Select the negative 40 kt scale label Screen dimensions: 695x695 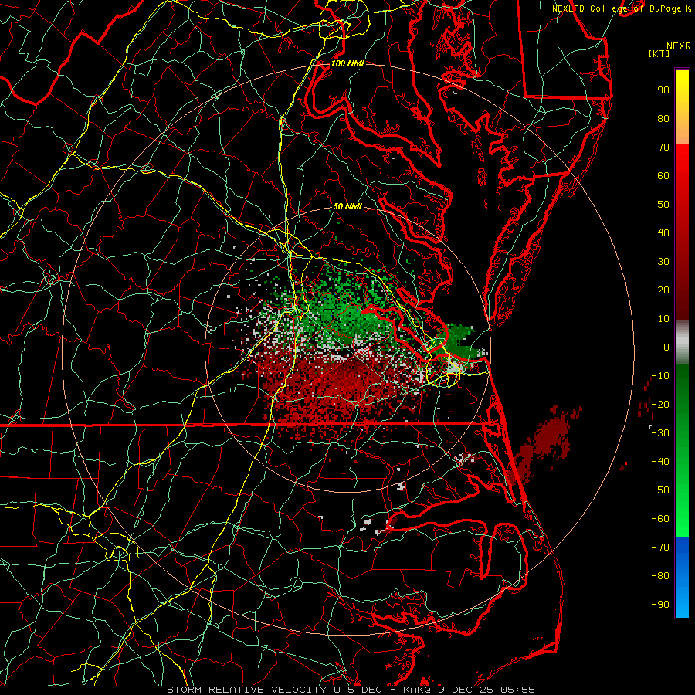[660, 462]
